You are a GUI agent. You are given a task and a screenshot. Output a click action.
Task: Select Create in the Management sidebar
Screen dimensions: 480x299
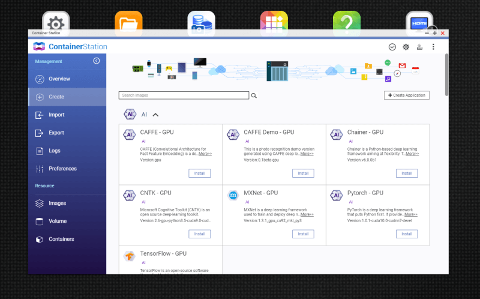point(67,97)
